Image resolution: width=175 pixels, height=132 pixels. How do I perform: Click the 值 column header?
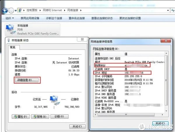point(144,54)
